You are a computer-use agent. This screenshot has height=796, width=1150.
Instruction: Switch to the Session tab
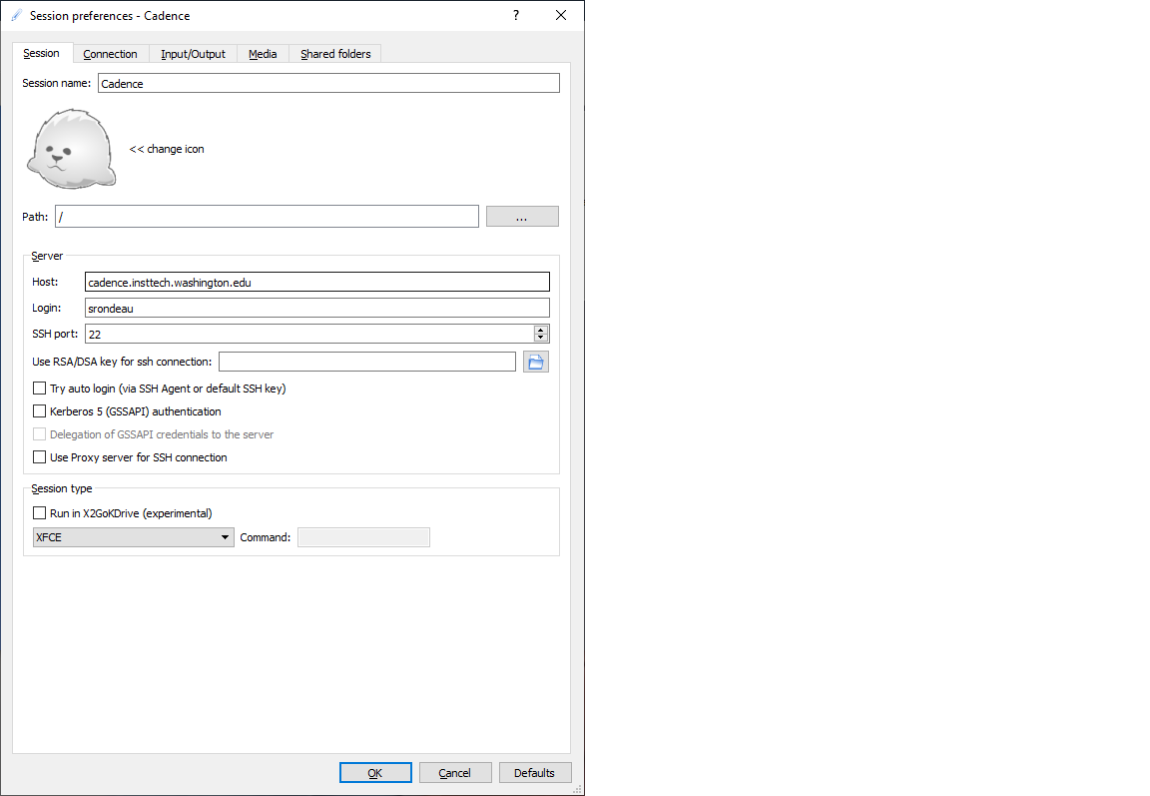[41, 53]
